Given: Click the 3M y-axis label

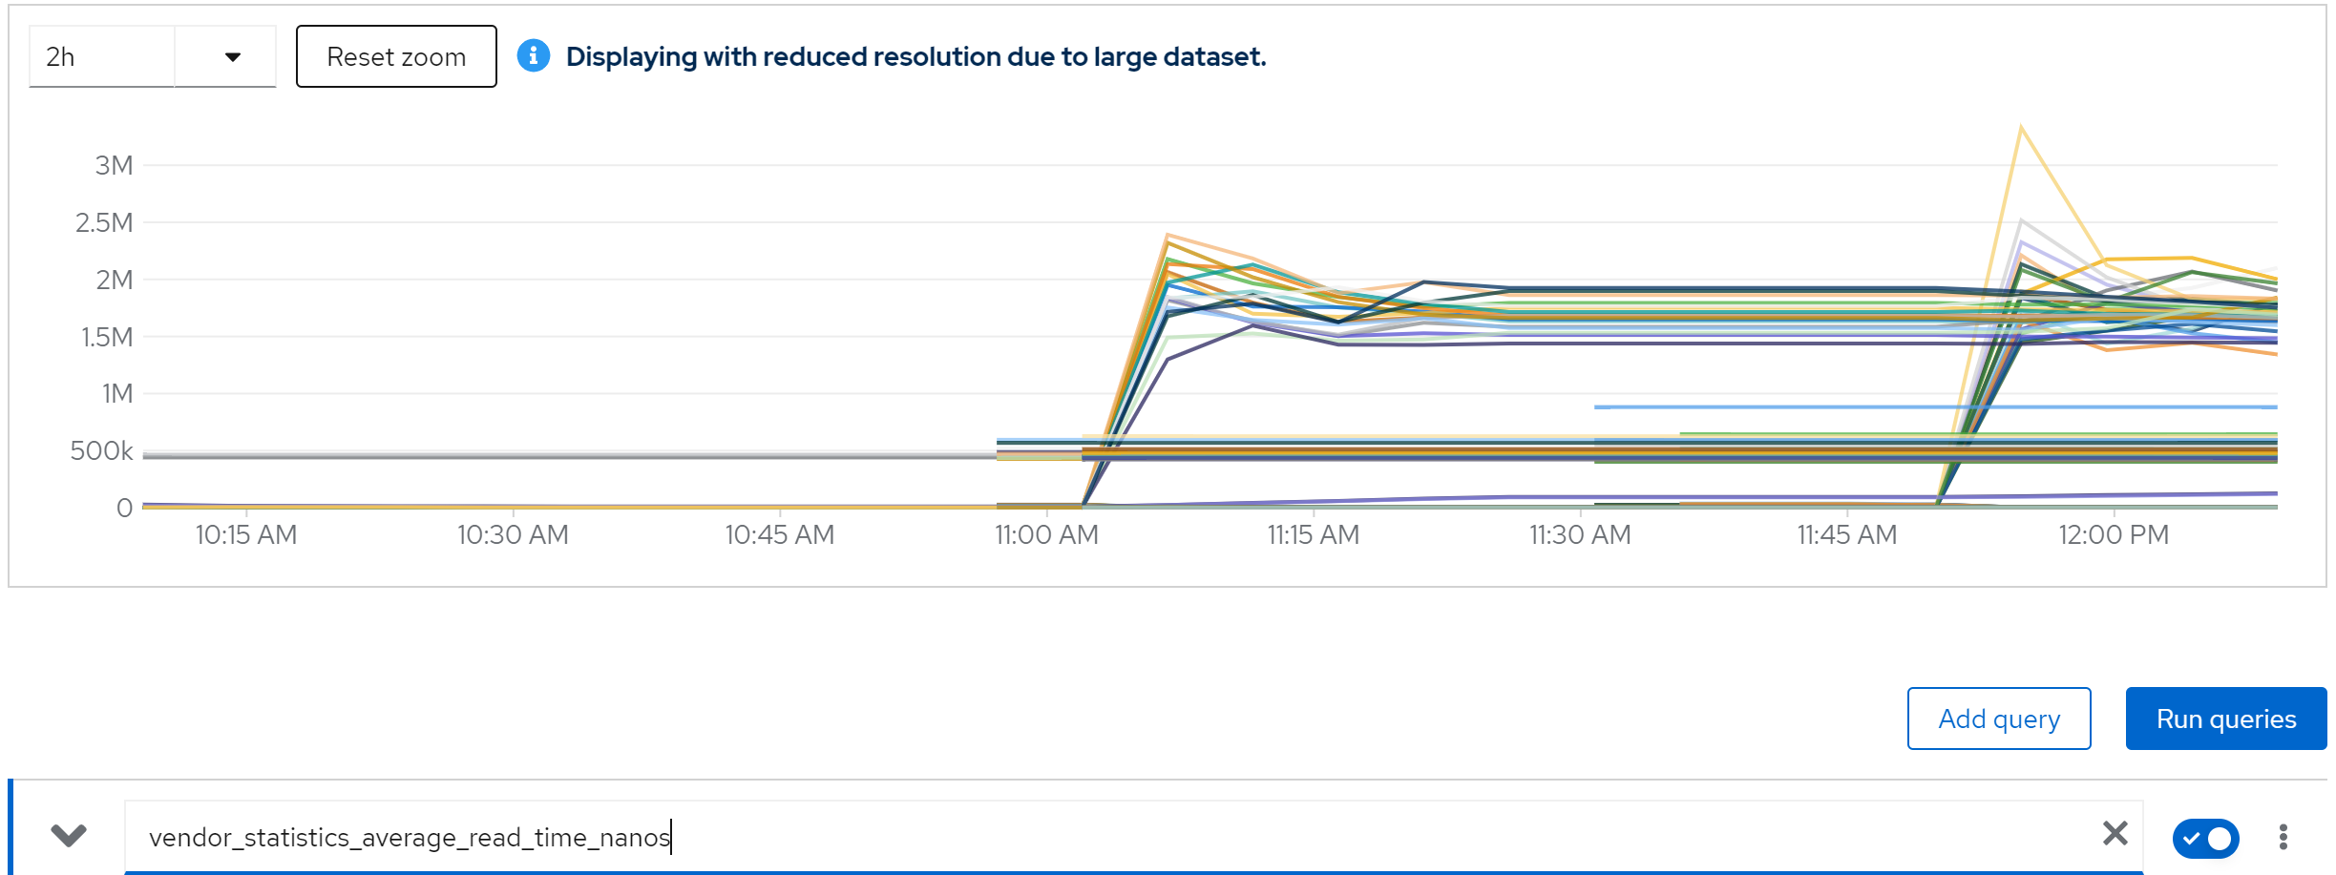Looking at the screenshot, I should click(x=114, y=166).
